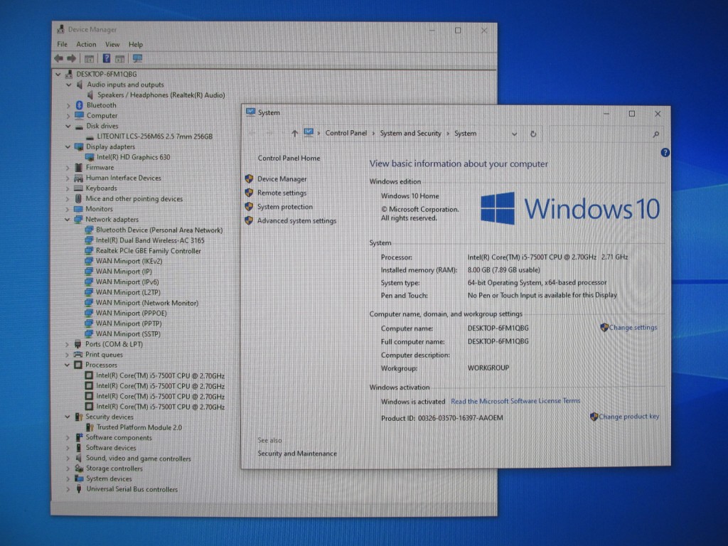Select Print queues category
This screenshot has width=728, height=546.
click(104, 355)
